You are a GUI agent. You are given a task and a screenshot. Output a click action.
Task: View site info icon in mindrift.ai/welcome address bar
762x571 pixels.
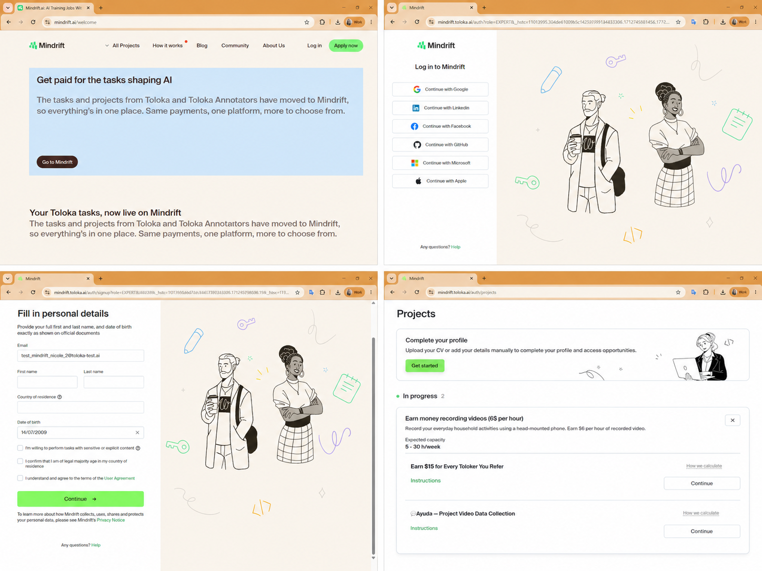point(47,22)
